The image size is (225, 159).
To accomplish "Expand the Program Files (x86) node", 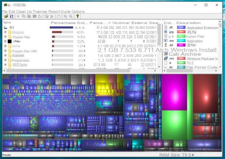I will coord(5,51).
